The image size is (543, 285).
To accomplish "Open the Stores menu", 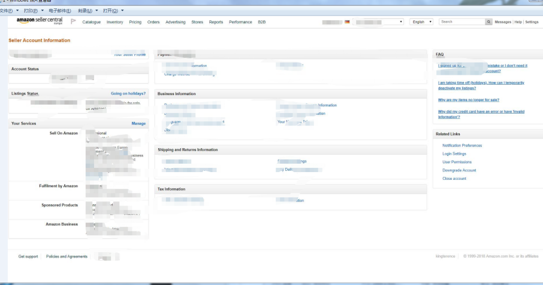I will click(197, 22).
